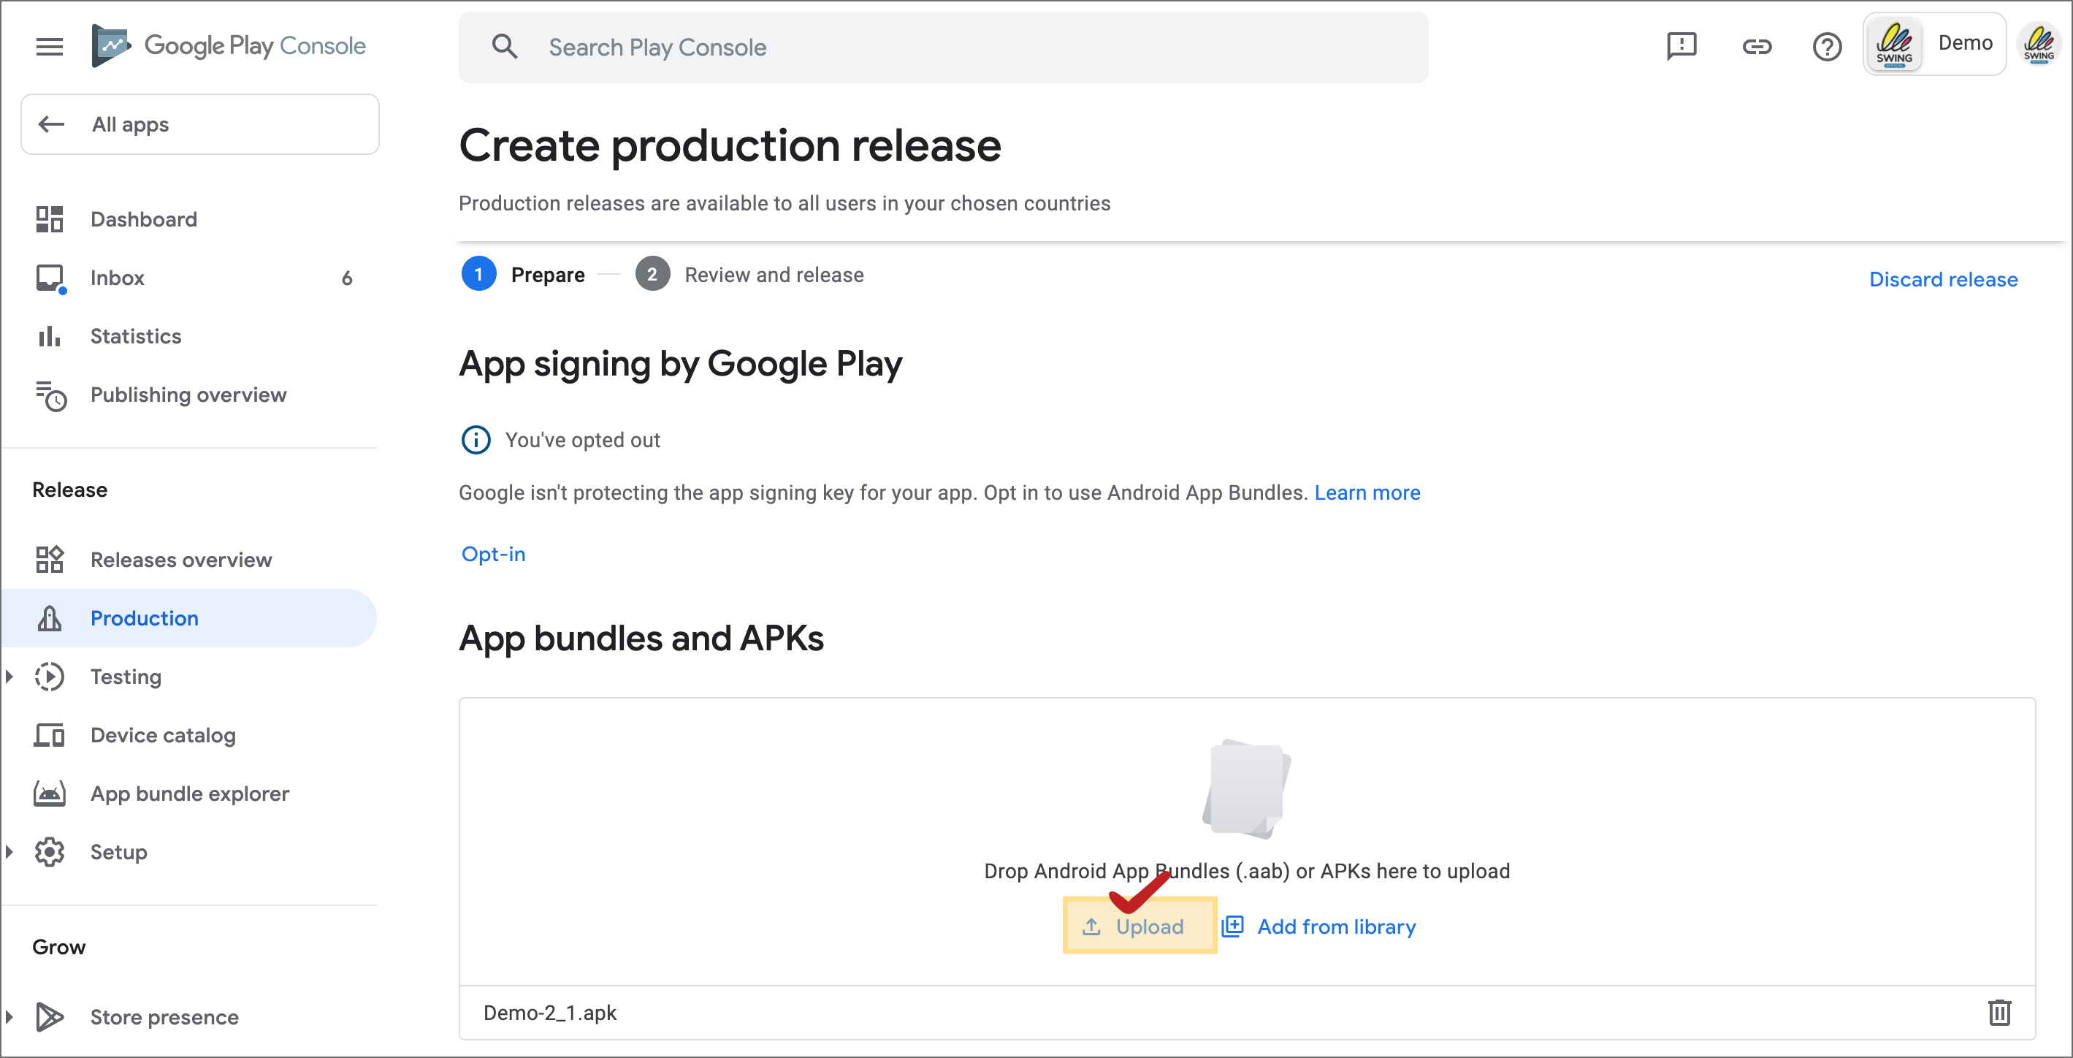Expand the Store presence section
Image resolution: width=2073 pixels, height=1058 pixels.
click(x=9, y=1016)
